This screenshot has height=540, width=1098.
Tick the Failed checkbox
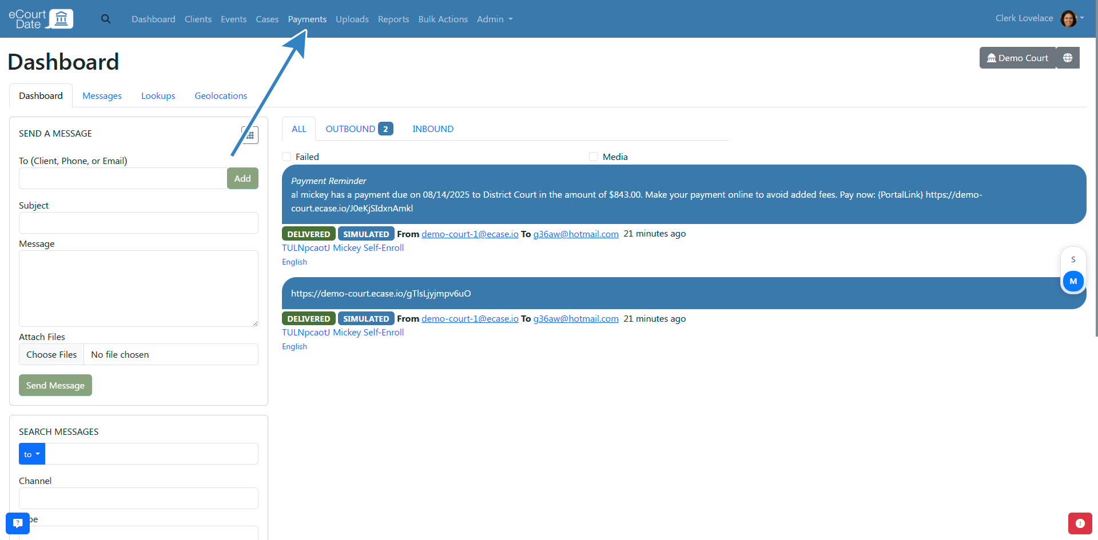[x=287, y=157]
